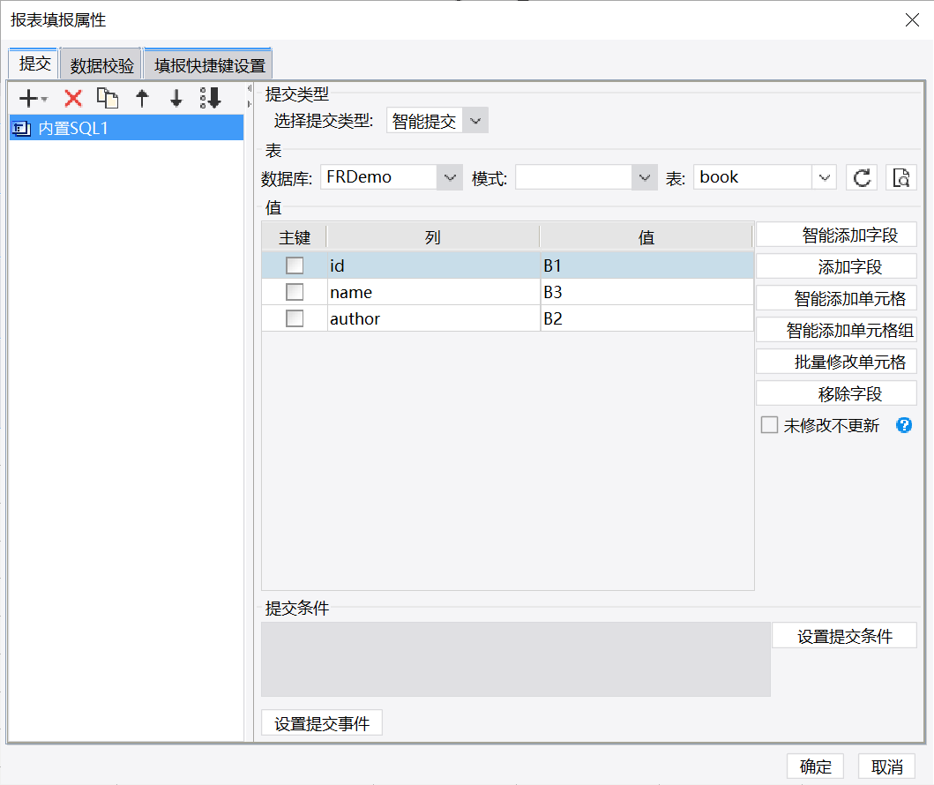The height and width of the screenshot is (785, 934).
Task: Switch to the 数据校验 tab
Action: 101,65
